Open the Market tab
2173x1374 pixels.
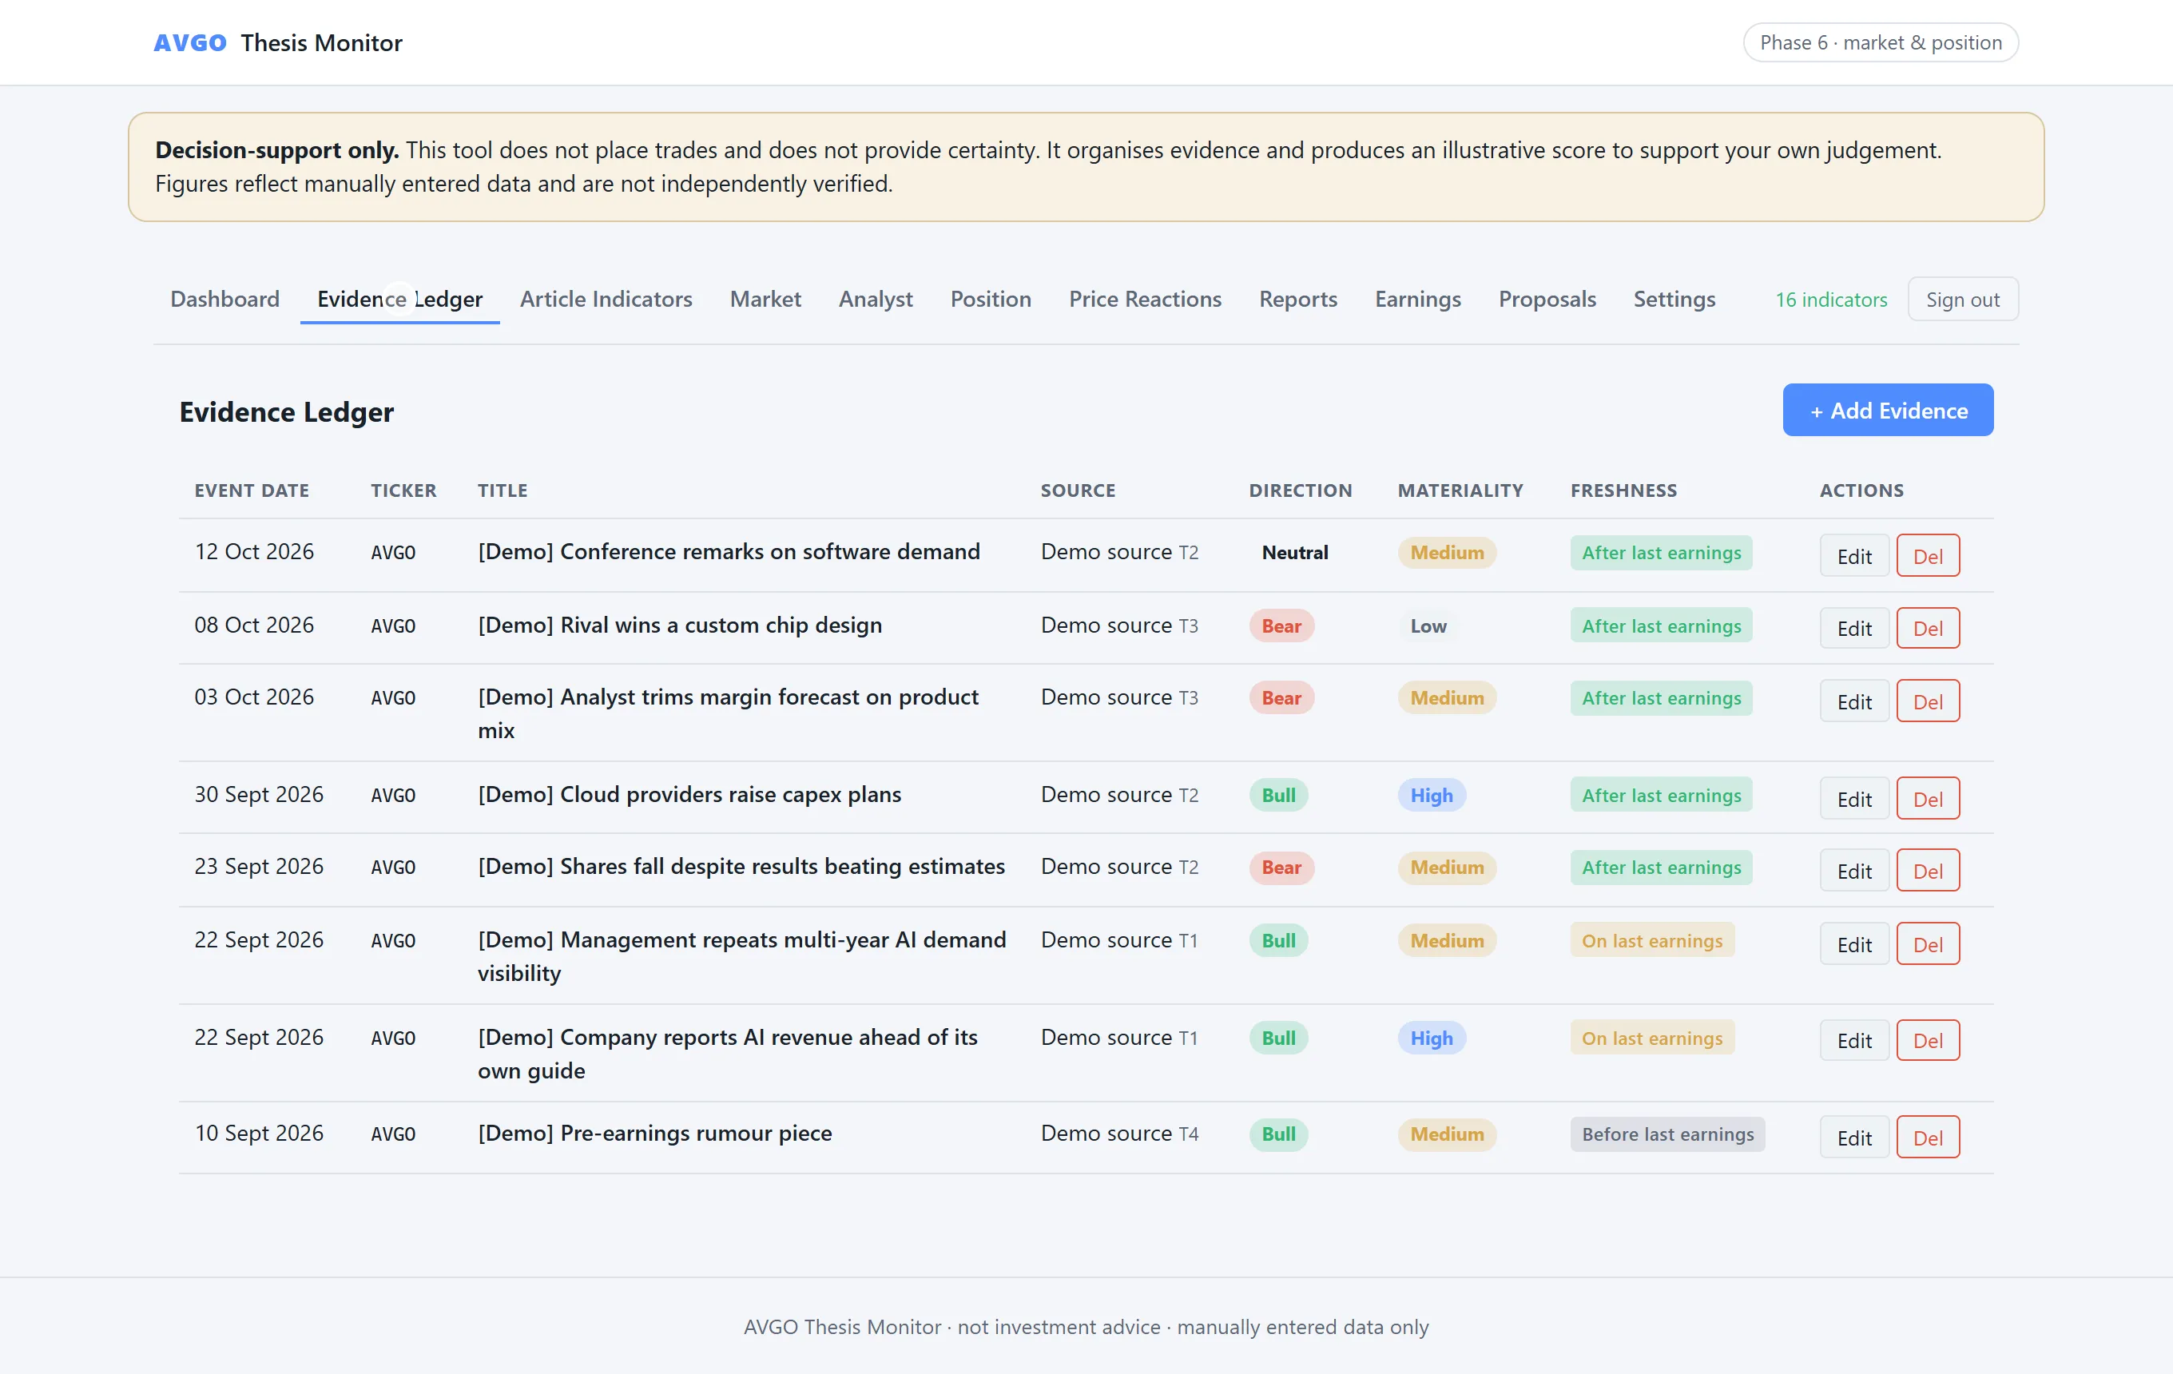pyautogui.click(x=765, y=299)
